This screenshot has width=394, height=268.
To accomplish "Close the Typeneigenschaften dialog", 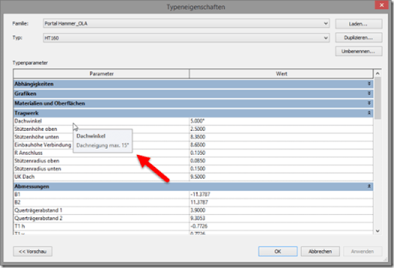I will [x=381, y=5].
